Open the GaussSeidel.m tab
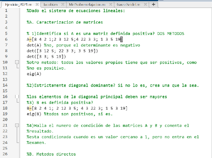The image size is (212, 158). tap(128, 4)
